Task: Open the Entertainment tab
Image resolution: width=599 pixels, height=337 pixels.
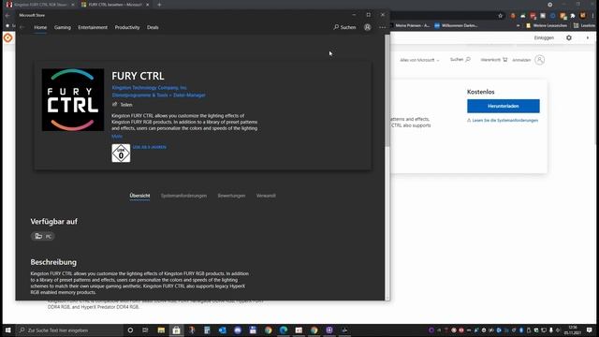Action: tap(93, 27)
